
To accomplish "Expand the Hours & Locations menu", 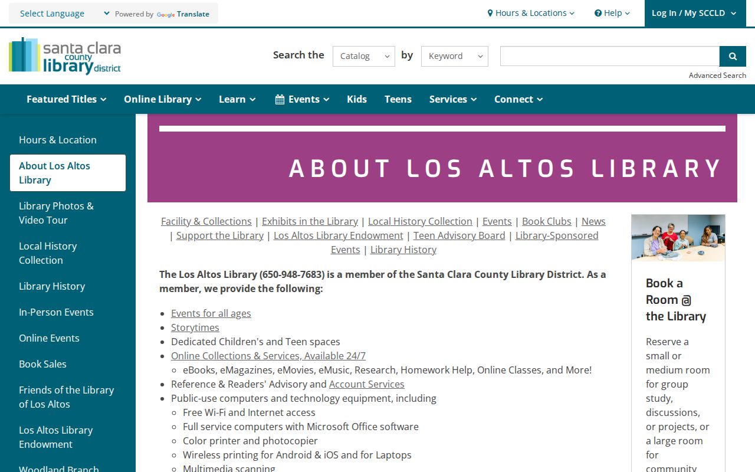I will (531, 13).
